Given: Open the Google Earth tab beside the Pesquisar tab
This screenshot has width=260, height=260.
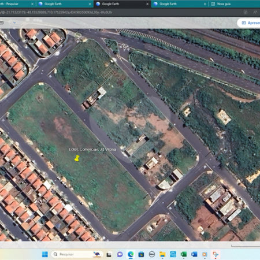Looking at the screenshot, I should pyautogui.click(x=65, y=4).
